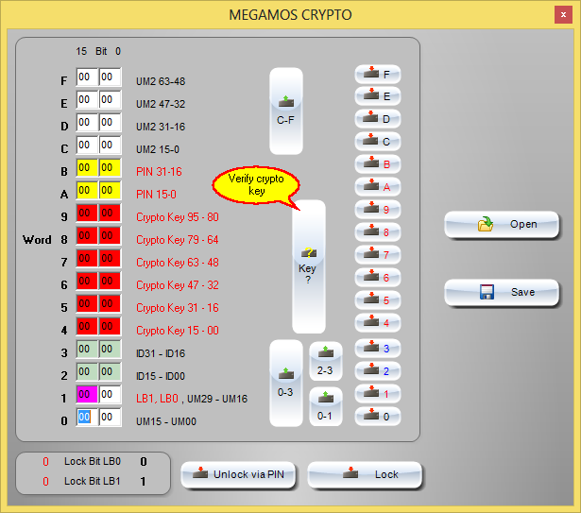Viewport: 581px width, 513px height.
Task: Select high byte field of word E
Action: (x=87, y=100)
